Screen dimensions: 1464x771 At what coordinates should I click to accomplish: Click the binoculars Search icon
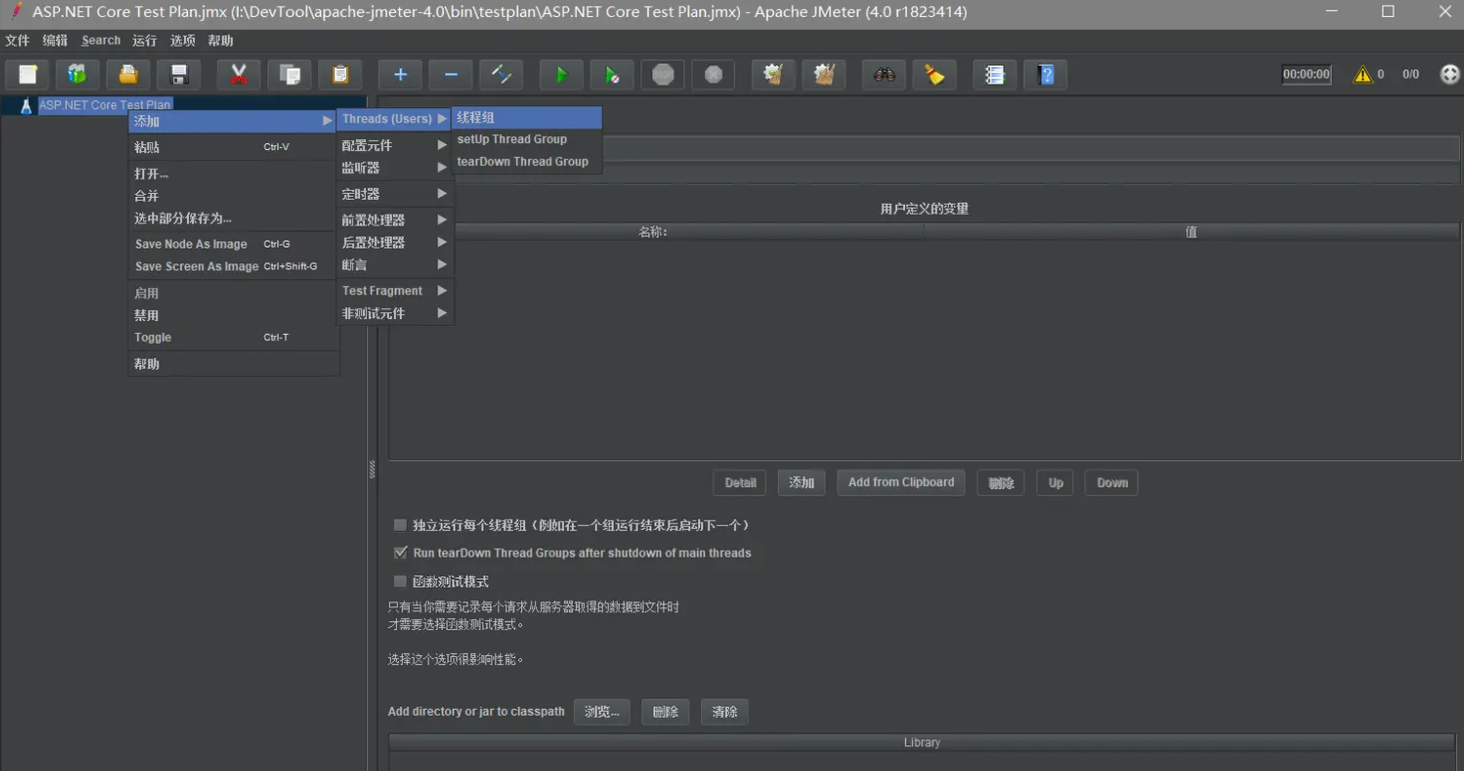(884, 75)
